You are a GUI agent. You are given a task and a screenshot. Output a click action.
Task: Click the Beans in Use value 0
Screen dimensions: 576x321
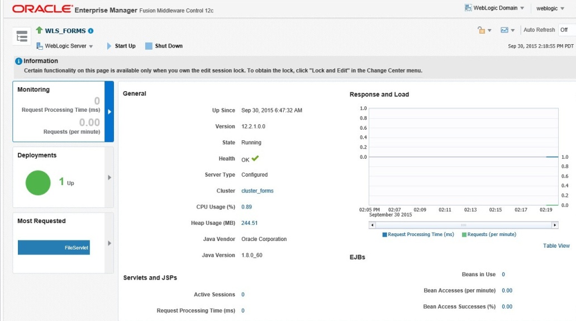[x=503, y=274]
